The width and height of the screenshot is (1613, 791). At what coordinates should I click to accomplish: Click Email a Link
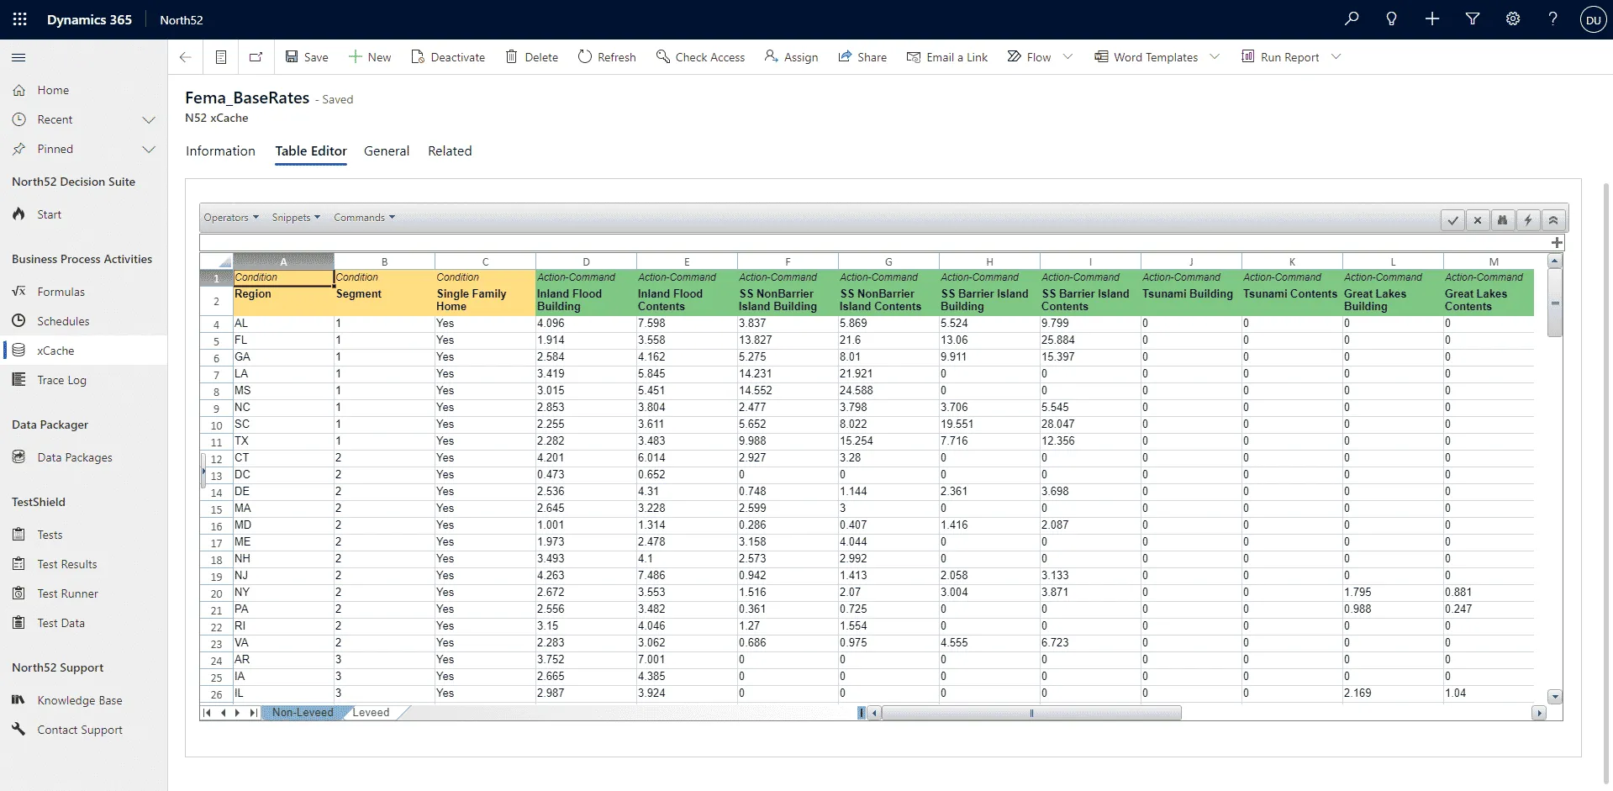coord(947,57)
